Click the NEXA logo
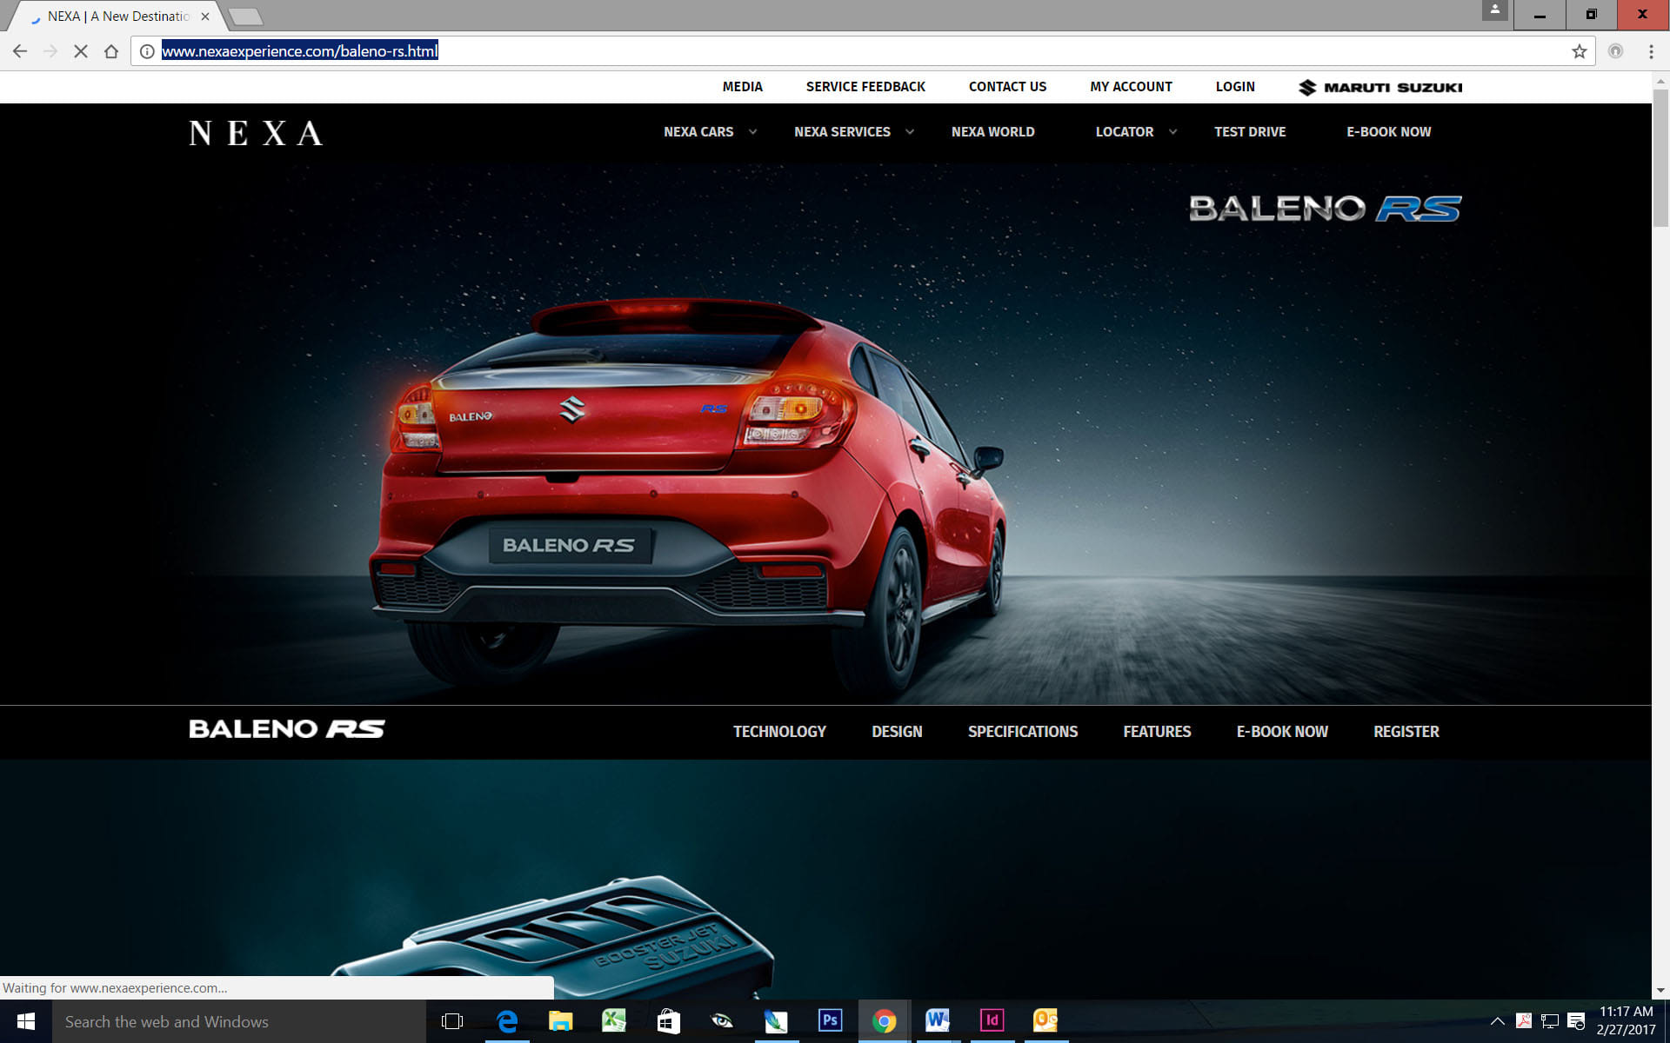This screenshot has height=1043, width=1670. [256, 133]
